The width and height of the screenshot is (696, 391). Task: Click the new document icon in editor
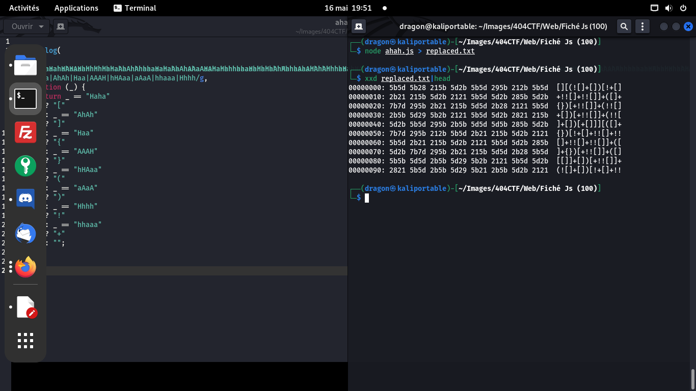coord(60,26)
